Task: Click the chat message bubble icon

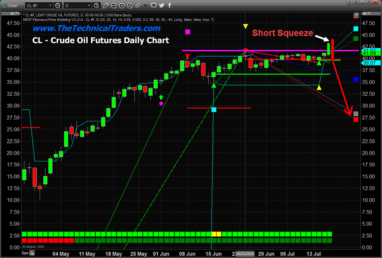Action: [x=154, y=5]
